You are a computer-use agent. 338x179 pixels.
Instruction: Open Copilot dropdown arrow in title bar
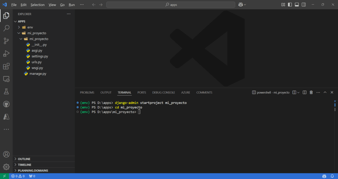coord(245,5)
